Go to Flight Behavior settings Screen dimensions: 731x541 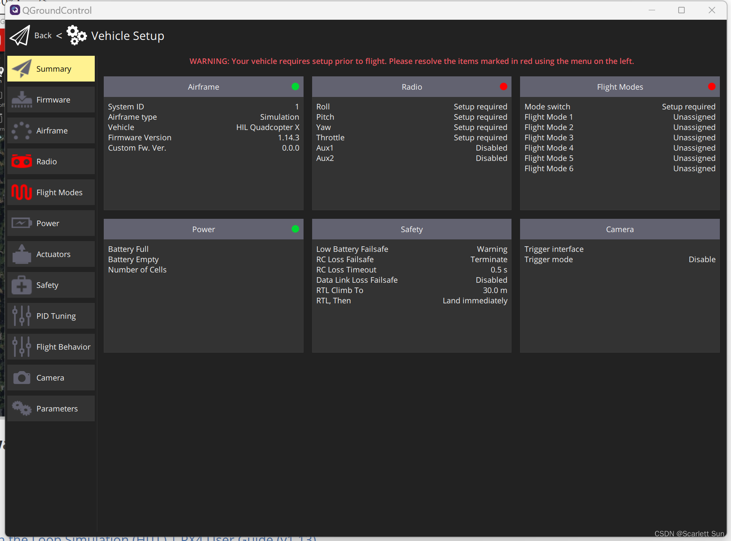click(x=51, y=347)
